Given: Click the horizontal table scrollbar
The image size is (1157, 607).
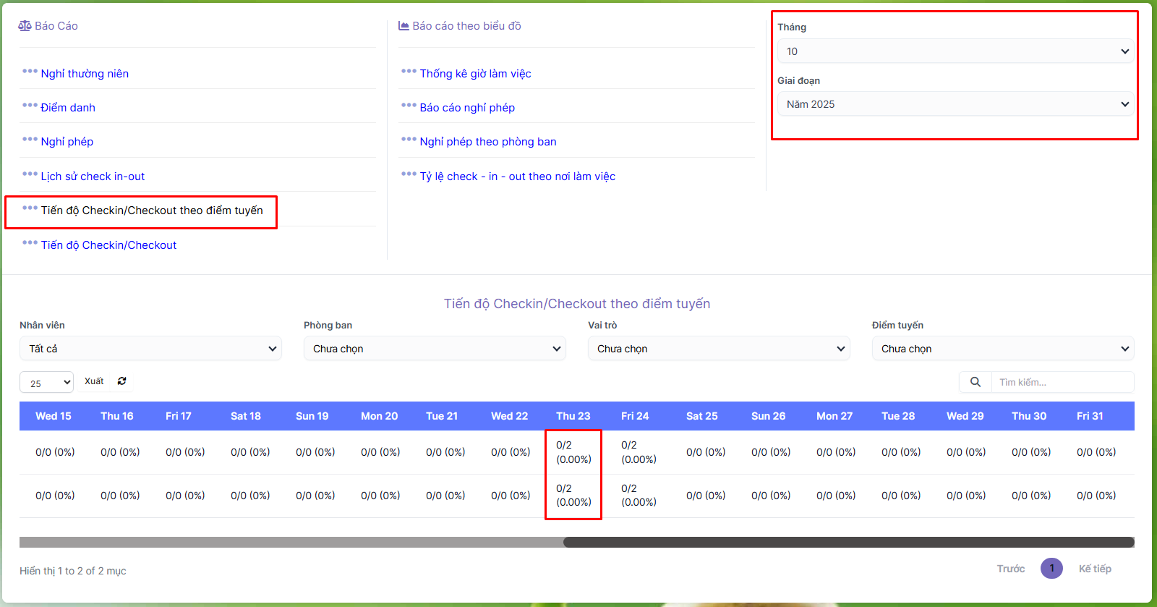Looking at the screenshot, I should [848, 542].
